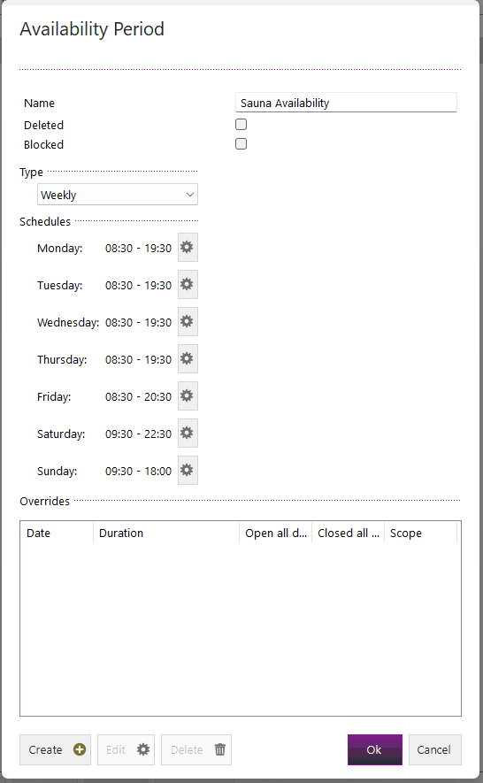Select Sunday hours 09:30 - 18:00

point(138,471)
